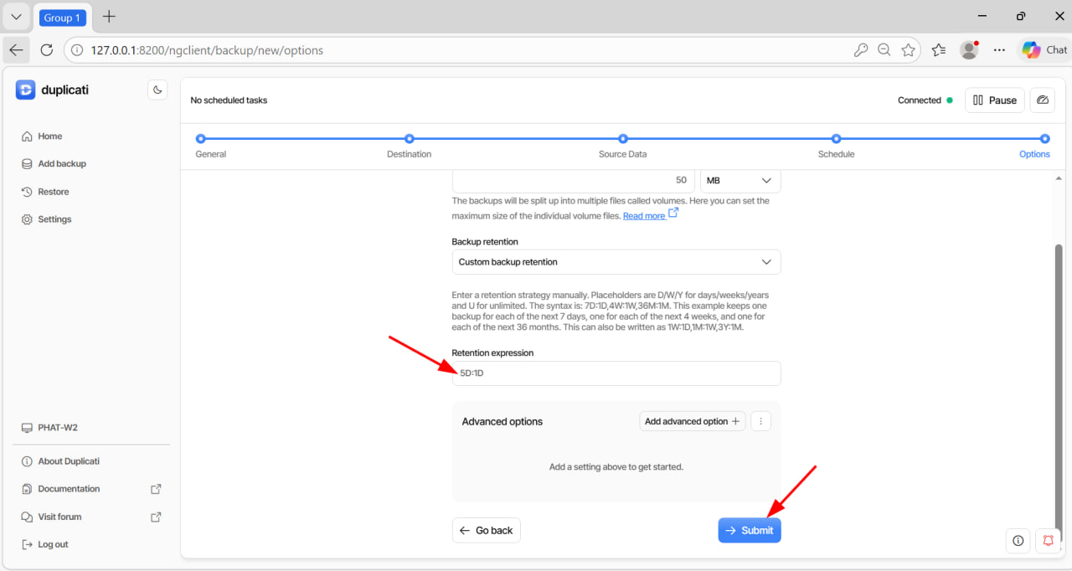Open Add backup in the sidebar
The width and height of the screenshot is (1072, 571).
point(62,164)
